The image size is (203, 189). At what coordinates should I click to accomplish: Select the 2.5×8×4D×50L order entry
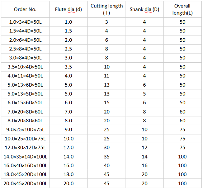tap(25, 49)
